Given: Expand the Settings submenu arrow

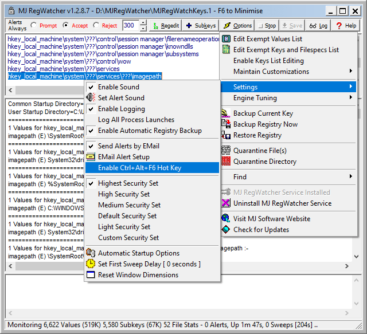Looking at the screenshot, I should pos(350,87).
